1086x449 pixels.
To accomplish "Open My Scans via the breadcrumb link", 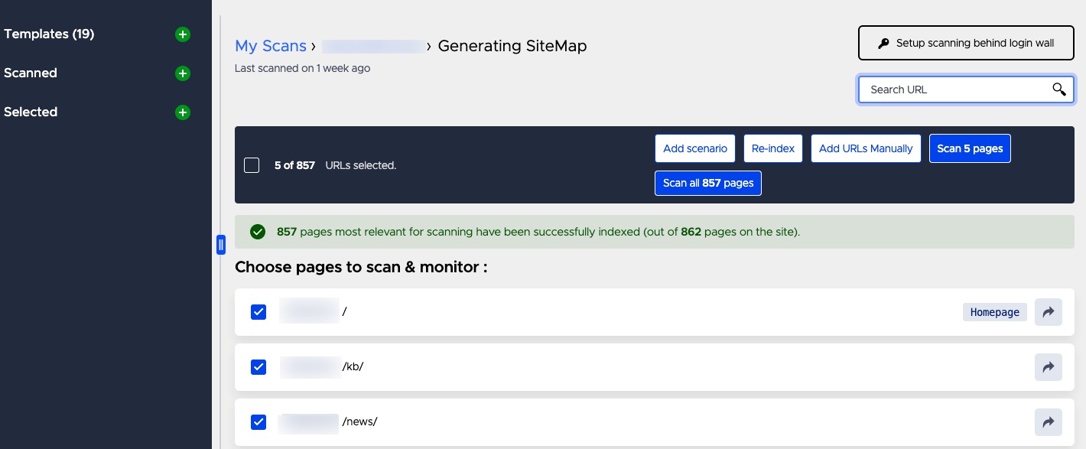I will coord(271,46).
